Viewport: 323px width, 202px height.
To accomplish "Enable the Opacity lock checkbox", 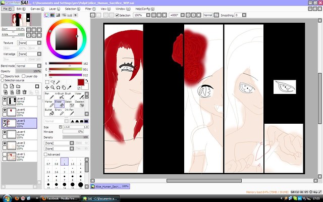I will tap(3, 76).
